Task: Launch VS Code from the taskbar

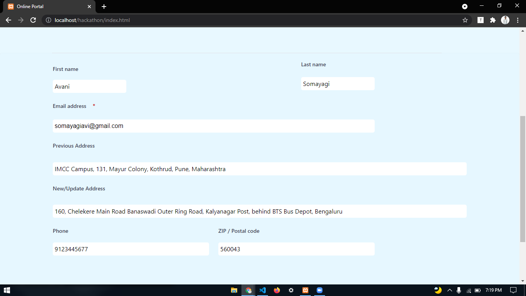Action: 263,290
